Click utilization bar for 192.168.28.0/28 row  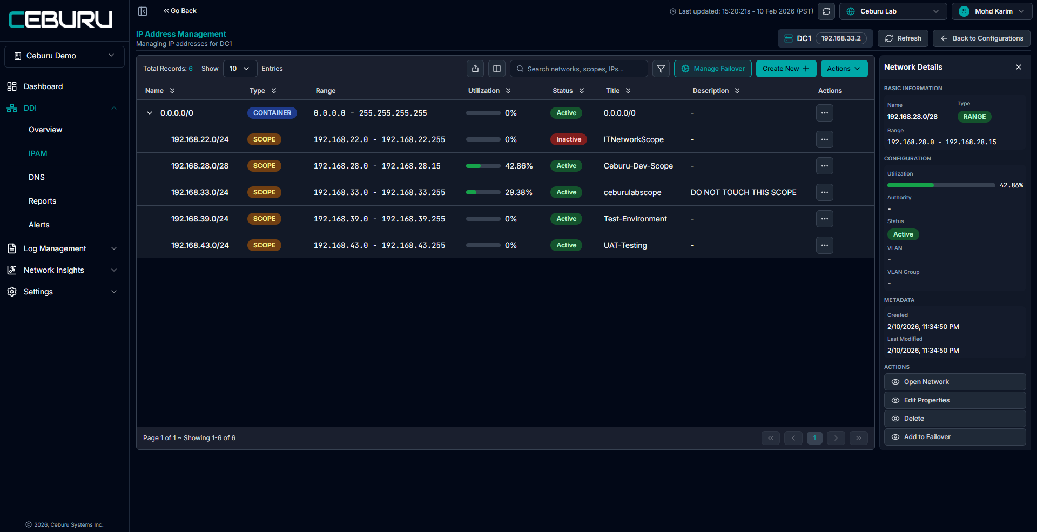(483, 166)
